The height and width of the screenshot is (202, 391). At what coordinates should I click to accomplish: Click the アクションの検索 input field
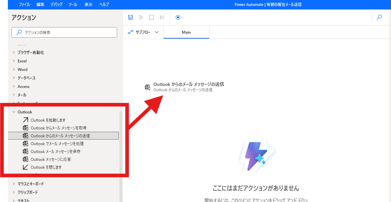point(64,32)
